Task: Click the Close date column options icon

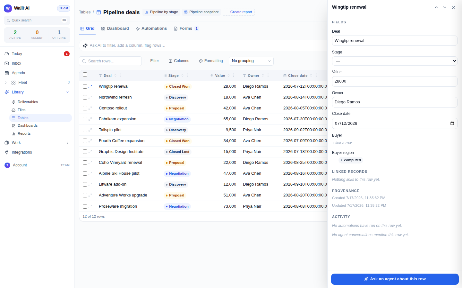Action: coord(316,76)
